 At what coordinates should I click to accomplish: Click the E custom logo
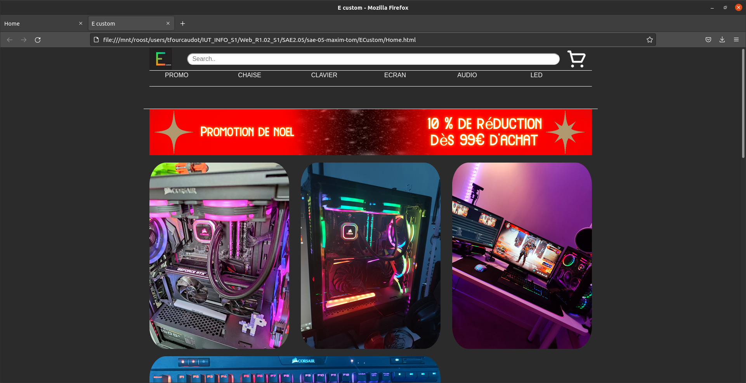tap(160, 59)
